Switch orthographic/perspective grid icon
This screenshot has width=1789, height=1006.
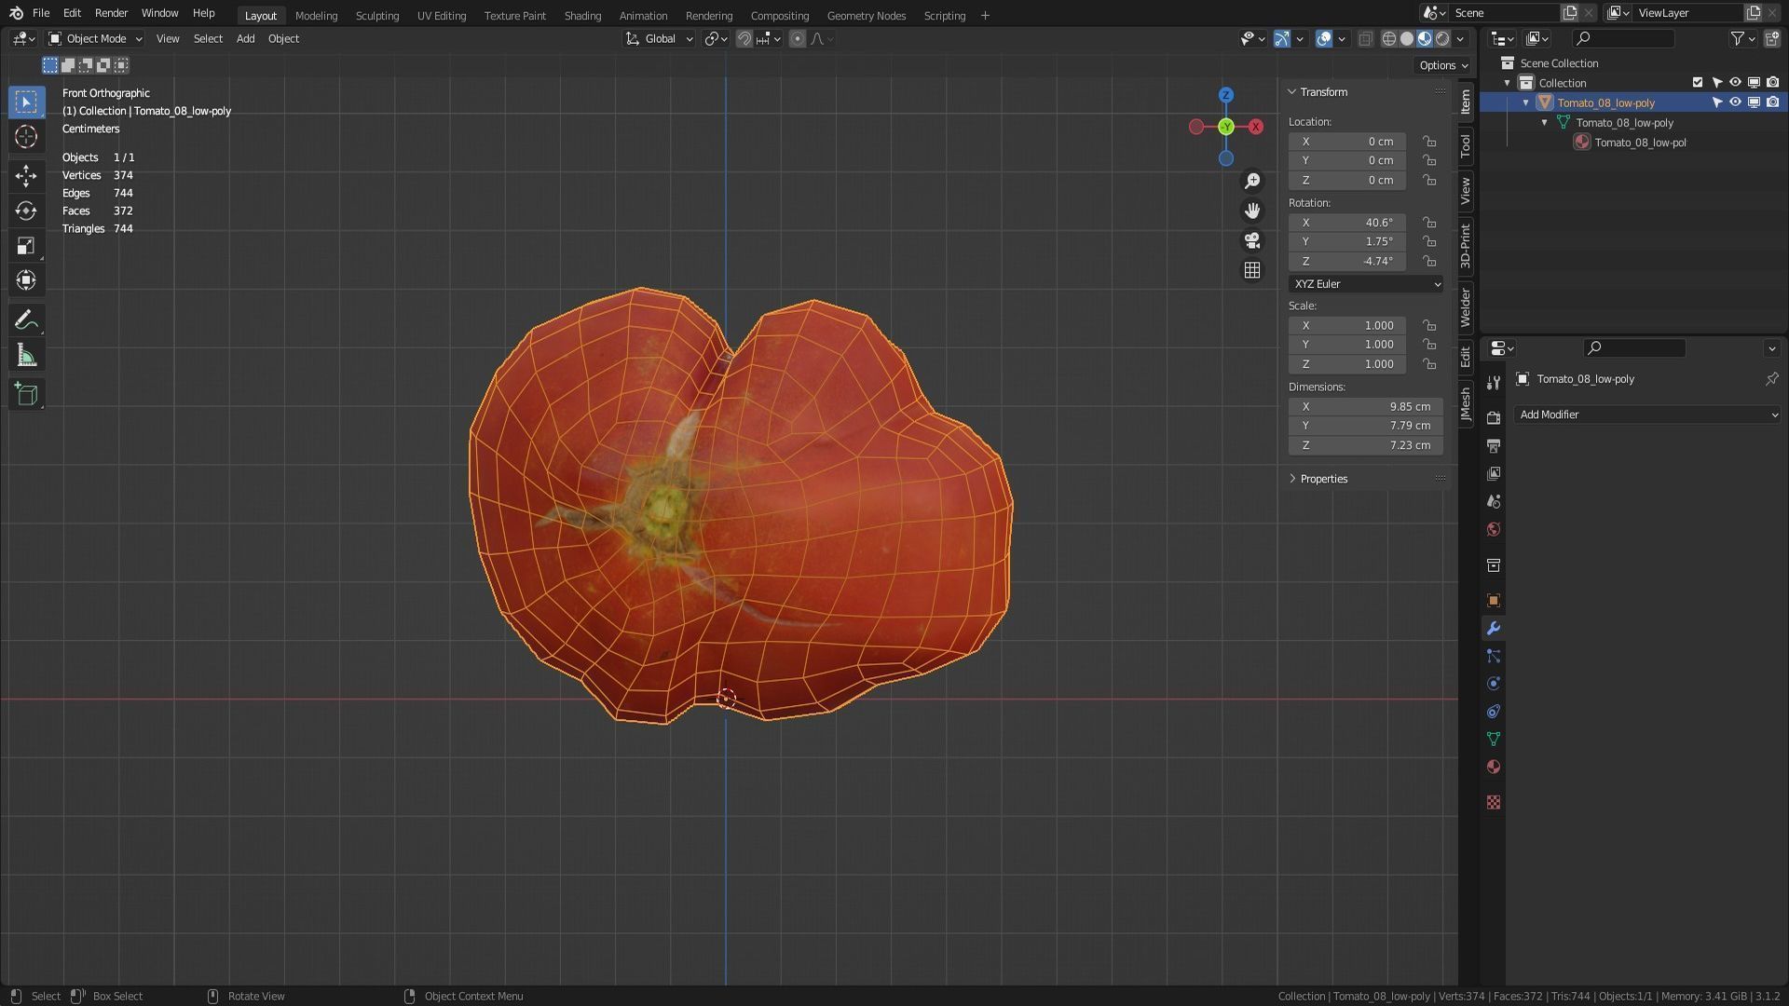click(1252, 270)
